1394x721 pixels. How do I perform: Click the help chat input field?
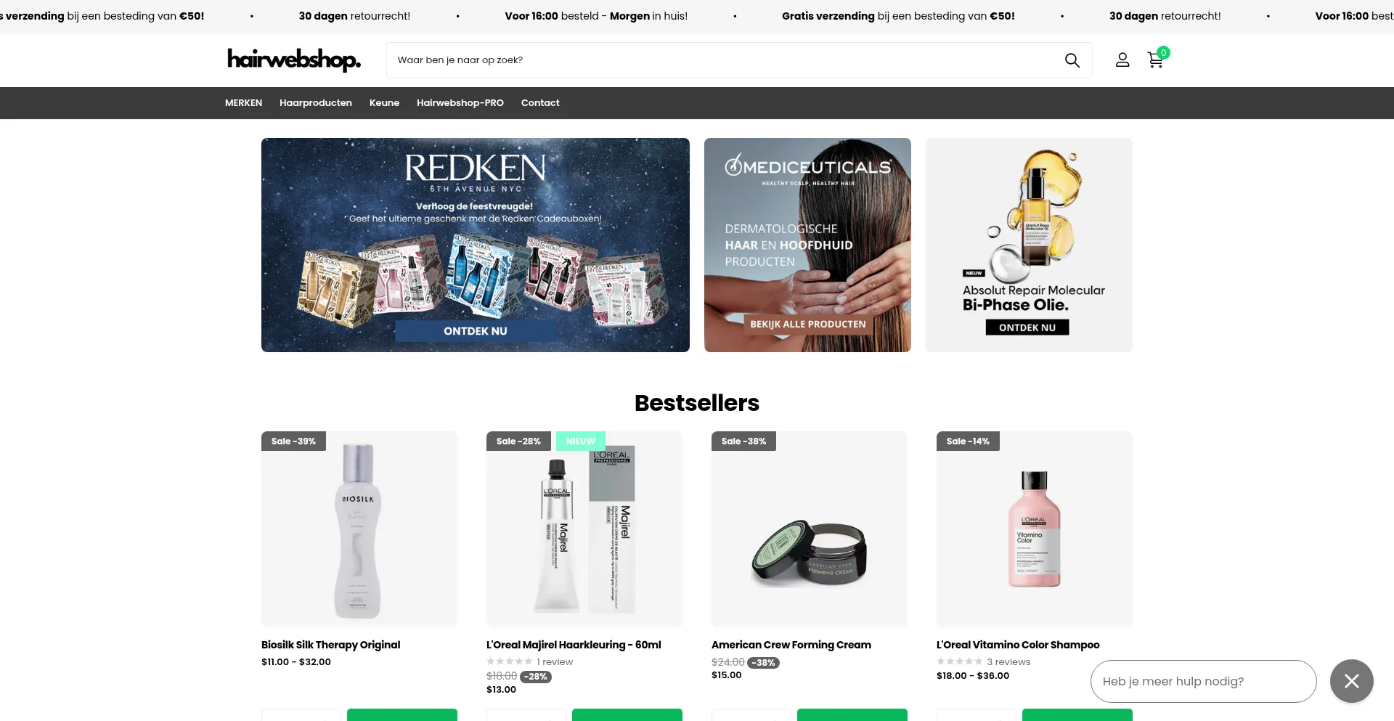(x=1203, y=681)
